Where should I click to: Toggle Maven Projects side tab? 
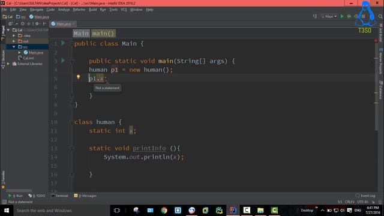[381, 61]
